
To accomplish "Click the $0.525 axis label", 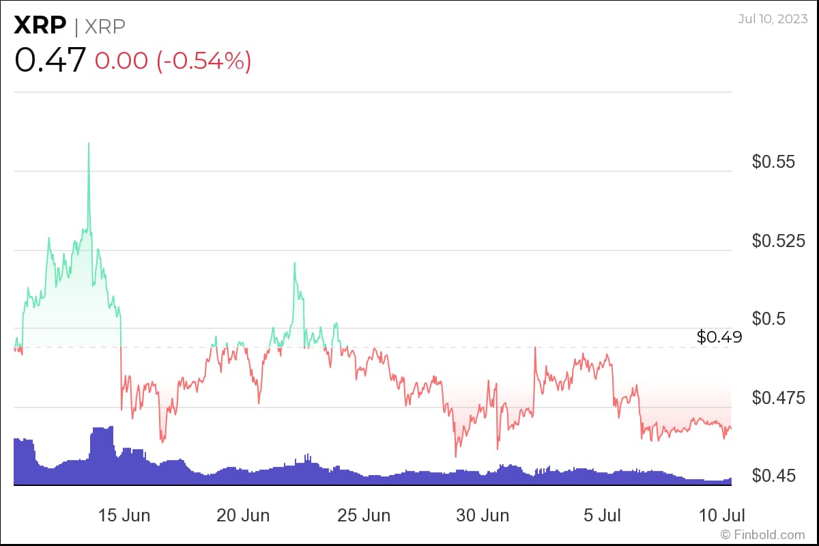I will click(779, 240).
